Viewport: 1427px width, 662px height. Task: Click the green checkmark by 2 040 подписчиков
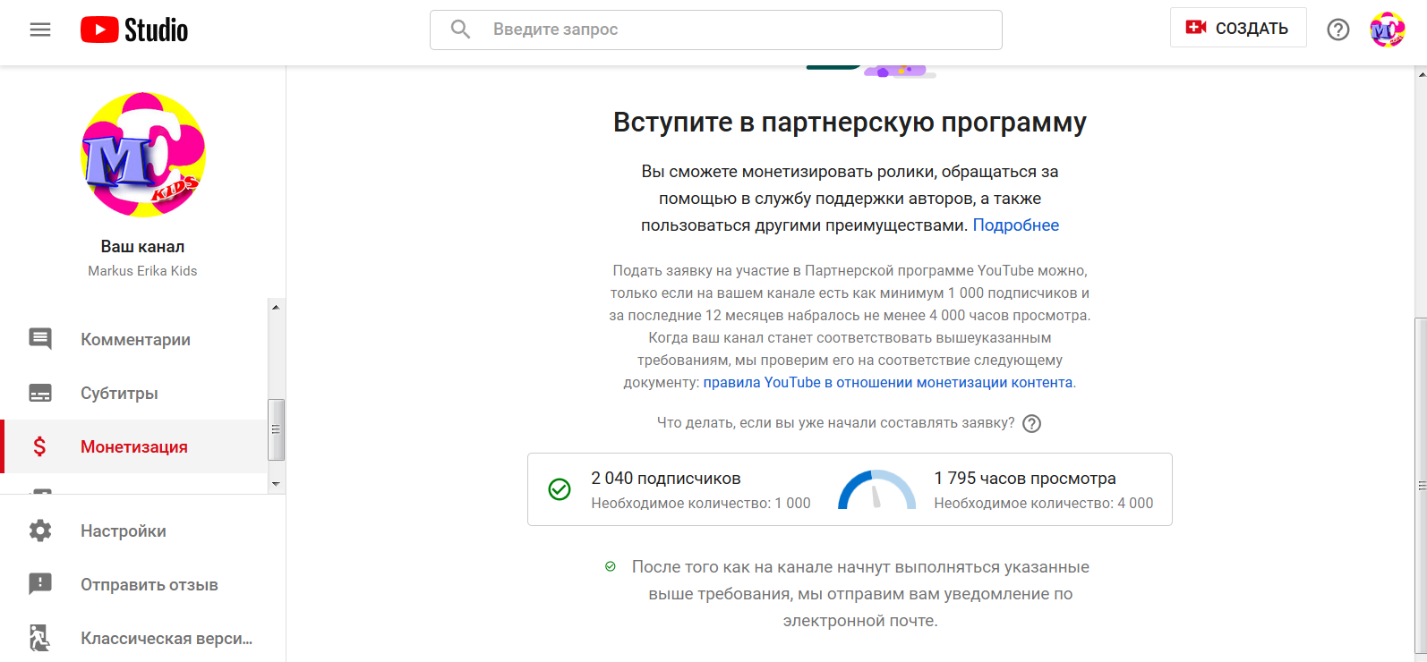coord(560,489)
